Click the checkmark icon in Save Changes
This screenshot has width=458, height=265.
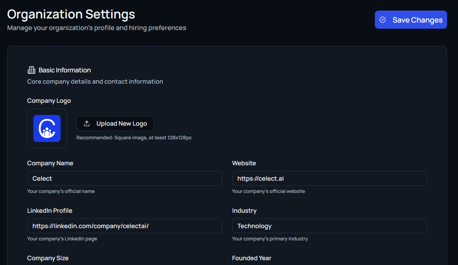[383, 20]
